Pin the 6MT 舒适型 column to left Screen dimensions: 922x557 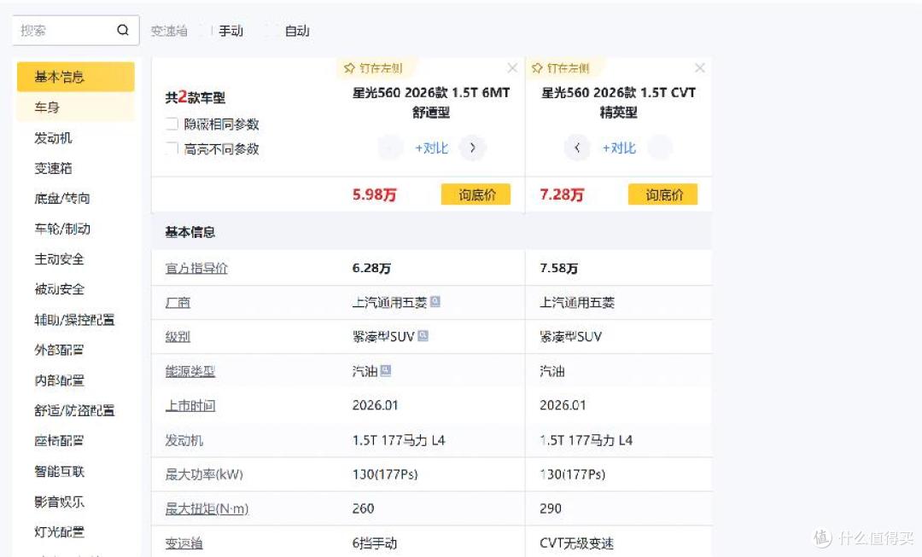[373, 68]
